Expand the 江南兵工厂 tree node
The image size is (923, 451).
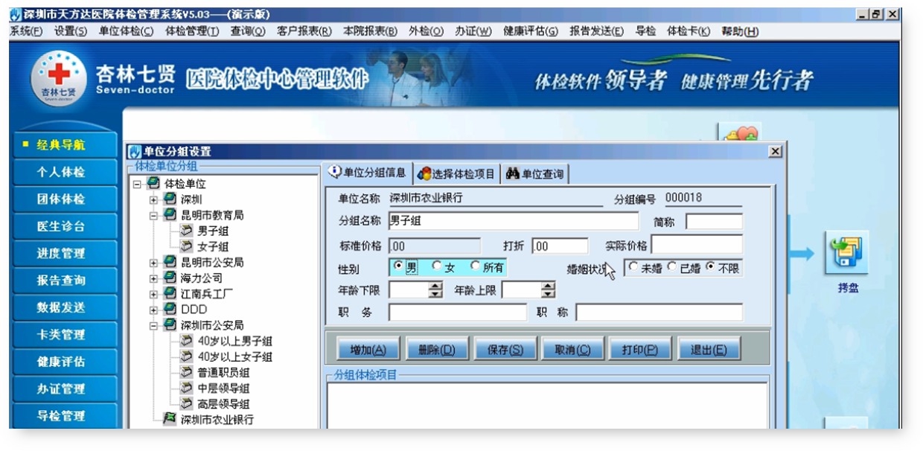coord(153,293)
